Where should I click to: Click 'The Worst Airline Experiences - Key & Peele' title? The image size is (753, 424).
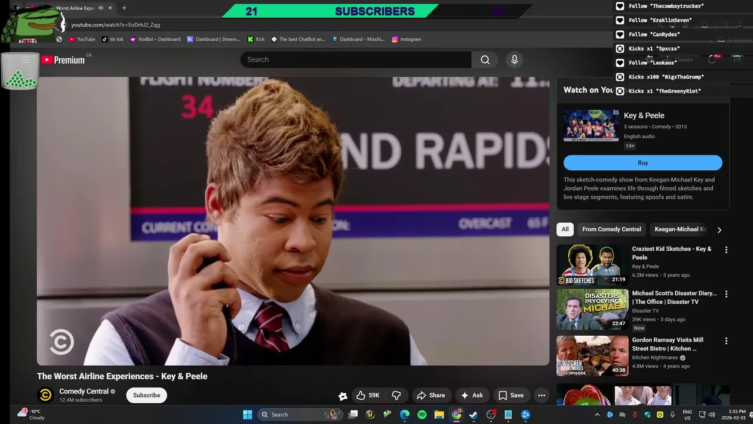[122, 376]
